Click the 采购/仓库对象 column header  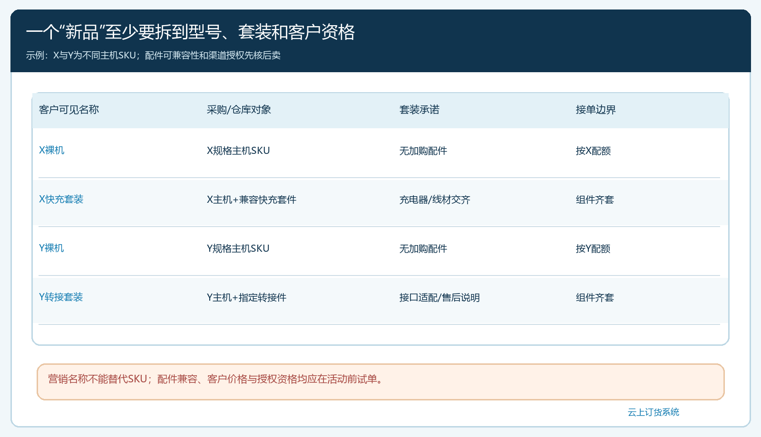pos(239,110)
